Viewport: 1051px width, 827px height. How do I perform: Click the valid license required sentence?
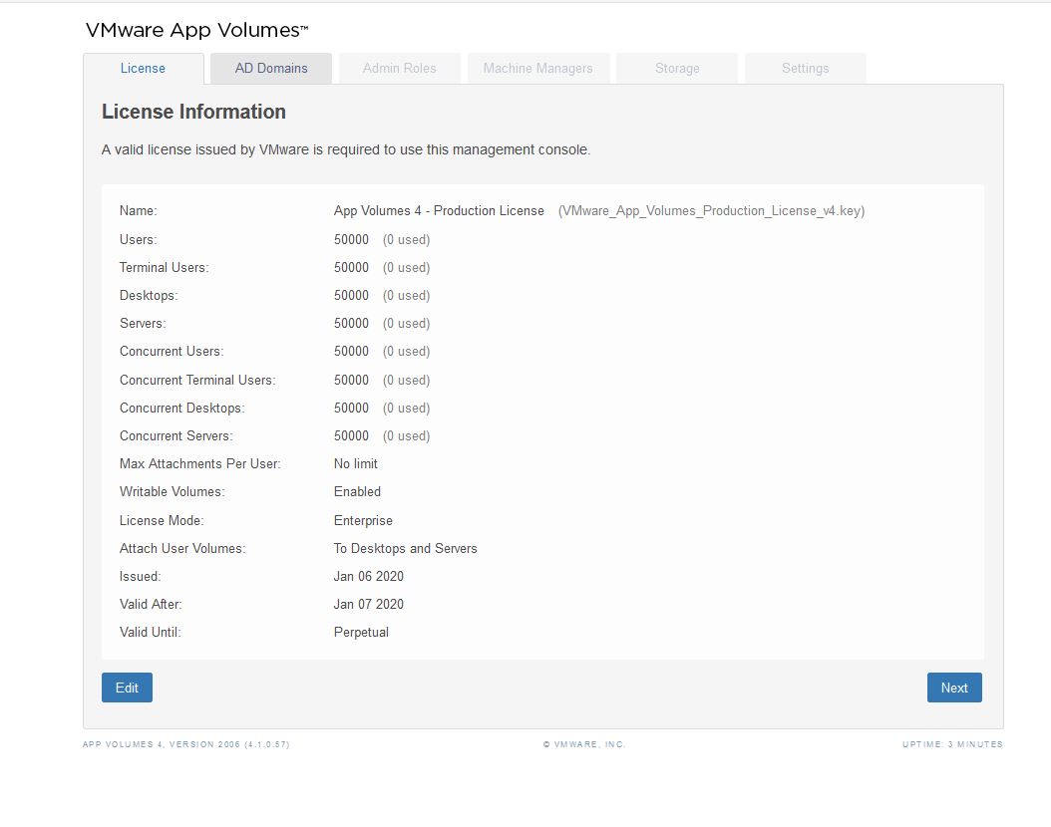click(x=346, y=150)
